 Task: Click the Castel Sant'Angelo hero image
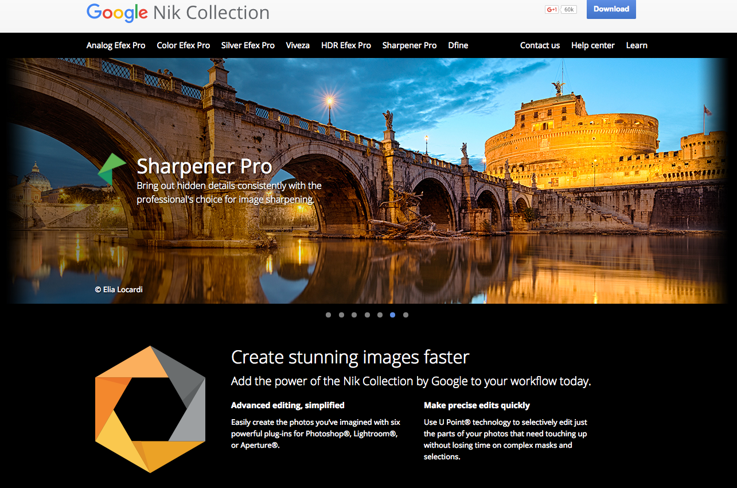tap(368, 181)
